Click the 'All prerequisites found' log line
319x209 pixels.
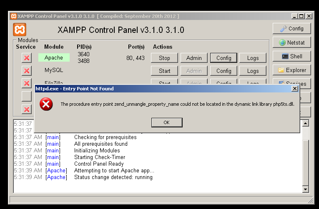coord(101,144)
